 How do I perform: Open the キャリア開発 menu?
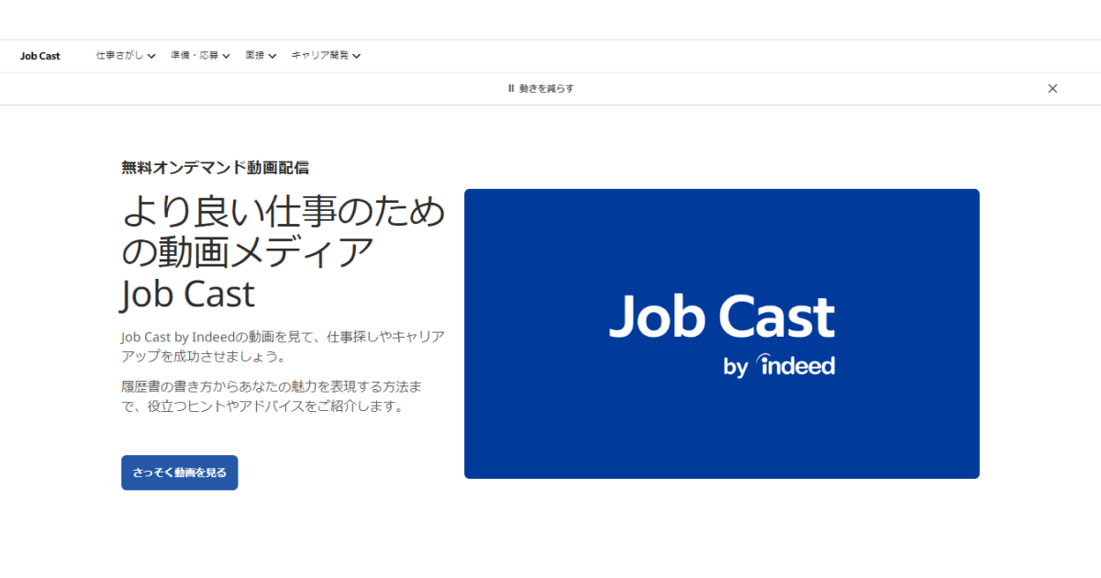point(320,56)
